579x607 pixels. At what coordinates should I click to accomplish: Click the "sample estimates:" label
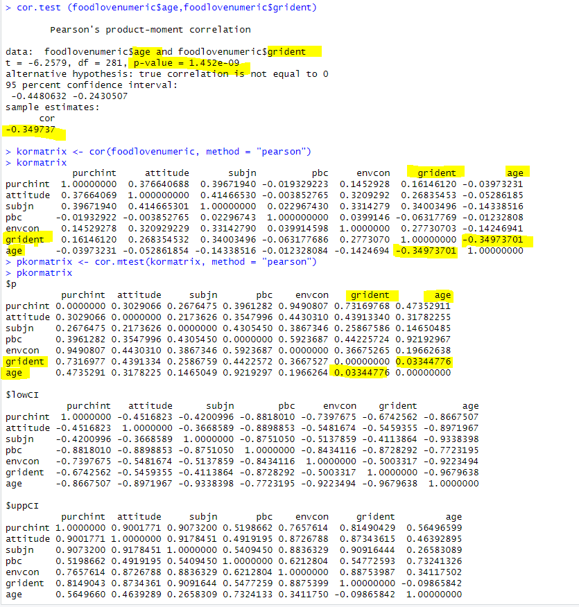(52, 107)
